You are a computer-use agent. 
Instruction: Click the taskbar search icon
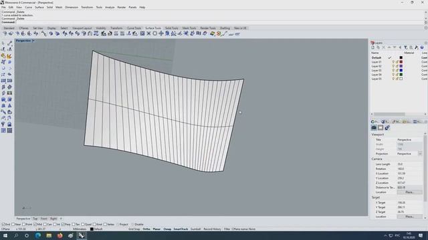point(16,235)
